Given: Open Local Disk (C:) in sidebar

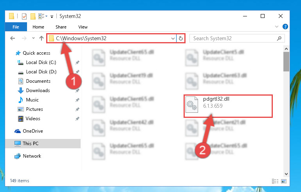Looking at the screenshot, I should tap(41, 62).
